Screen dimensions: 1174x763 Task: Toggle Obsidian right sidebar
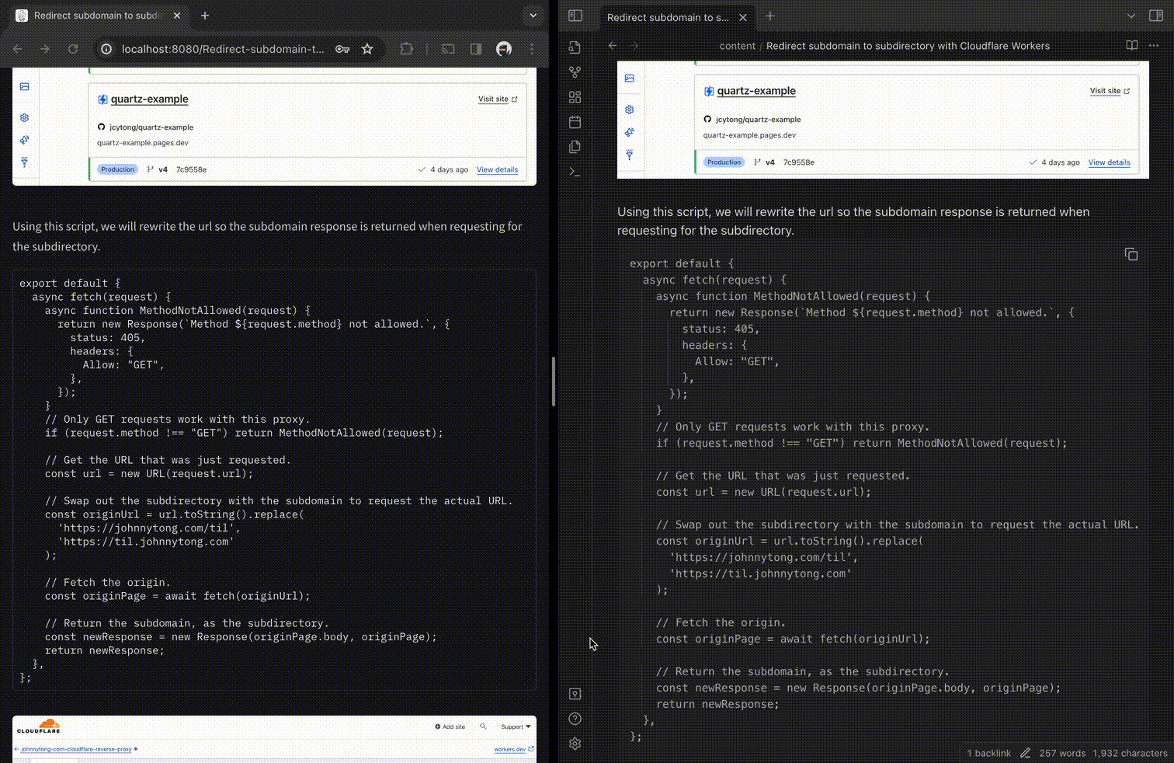pos(1155,16)
